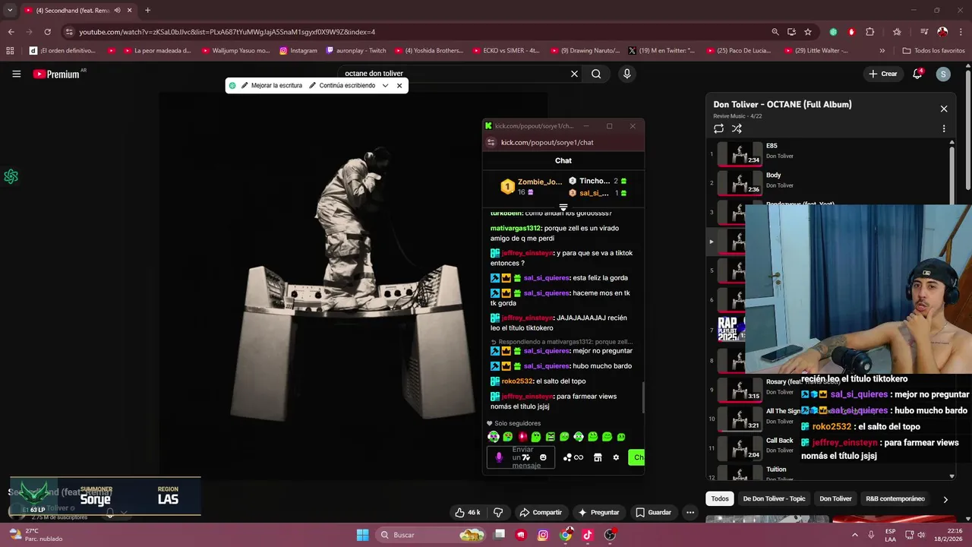Screen dimensions: 972x547
Task: Open a new Chrome tab with plus
Action: coord(147,11)
